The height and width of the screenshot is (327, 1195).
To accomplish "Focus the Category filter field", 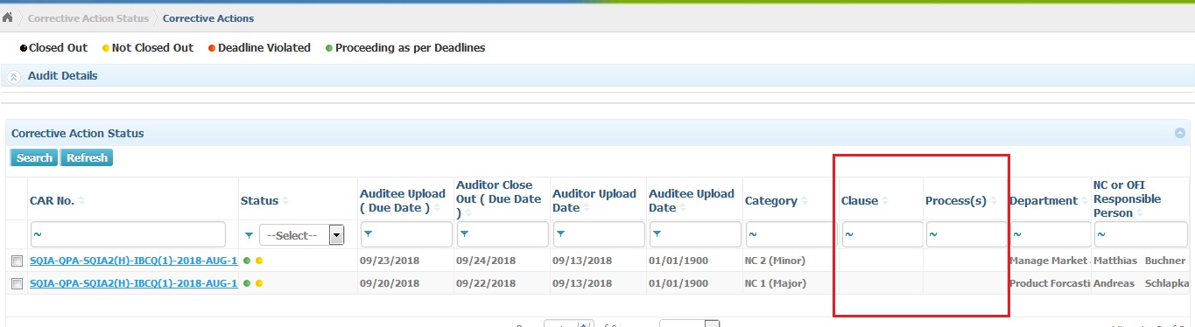I will click(791, 234).
